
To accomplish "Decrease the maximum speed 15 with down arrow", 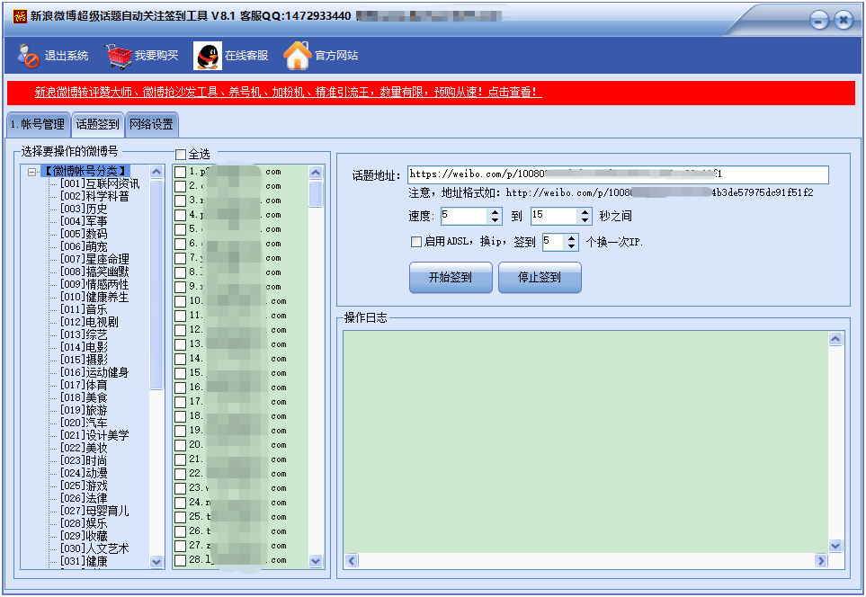I will [585, 219].
